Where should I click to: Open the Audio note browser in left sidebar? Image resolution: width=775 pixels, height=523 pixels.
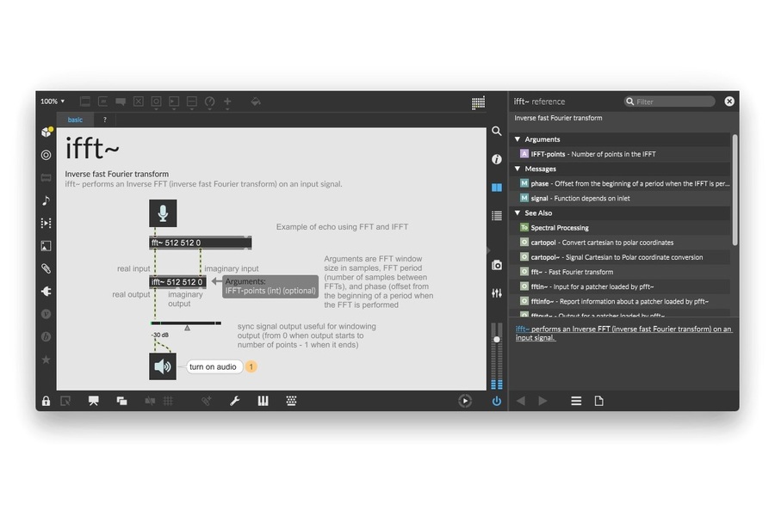tap(46, 200)
